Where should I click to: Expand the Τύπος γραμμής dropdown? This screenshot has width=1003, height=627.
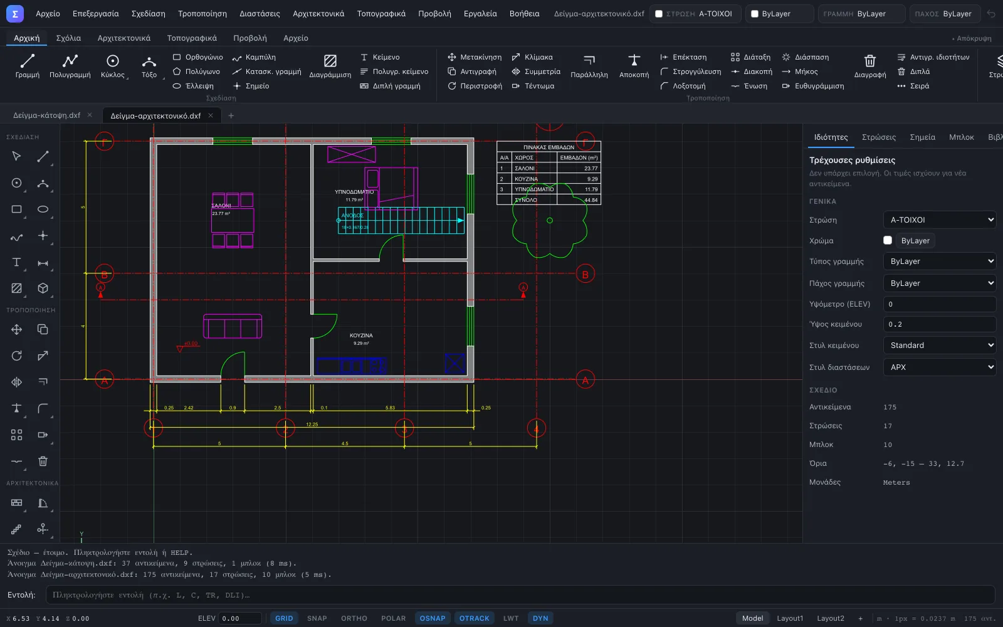click(x=940, y=261)
